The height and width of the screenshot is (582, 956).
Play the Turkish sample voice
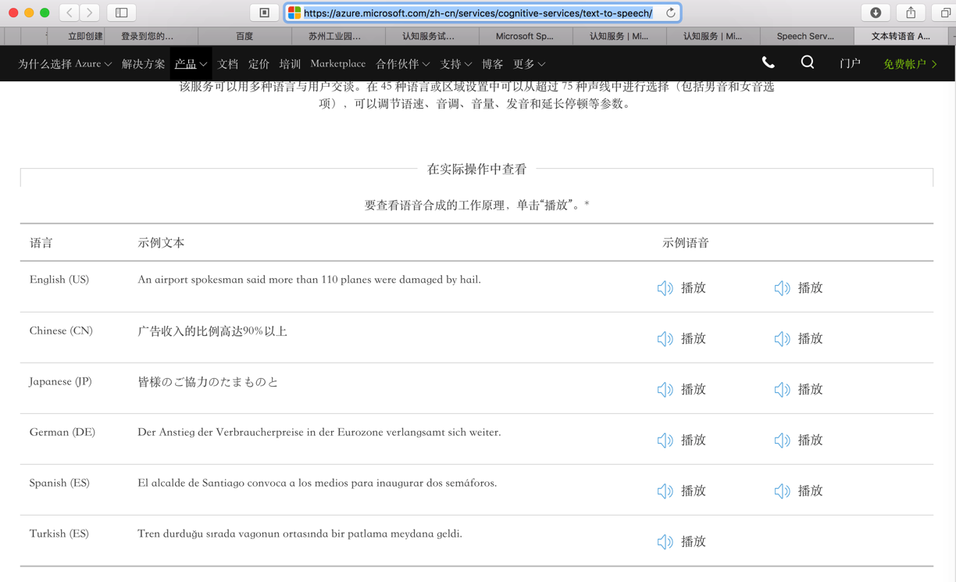[x=681, y=541]
